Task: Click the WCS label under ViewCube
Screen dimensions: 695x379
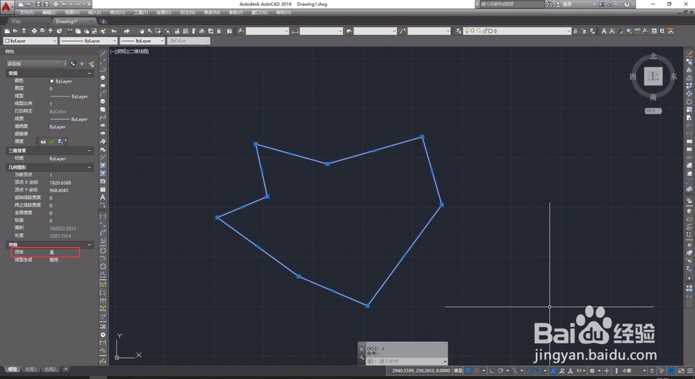Action: point(653,110)
